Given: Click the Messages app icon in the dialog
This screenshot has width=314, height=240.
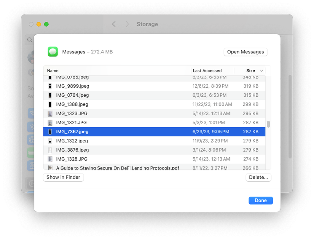Looking at the screenshot, I should point(53,51).
